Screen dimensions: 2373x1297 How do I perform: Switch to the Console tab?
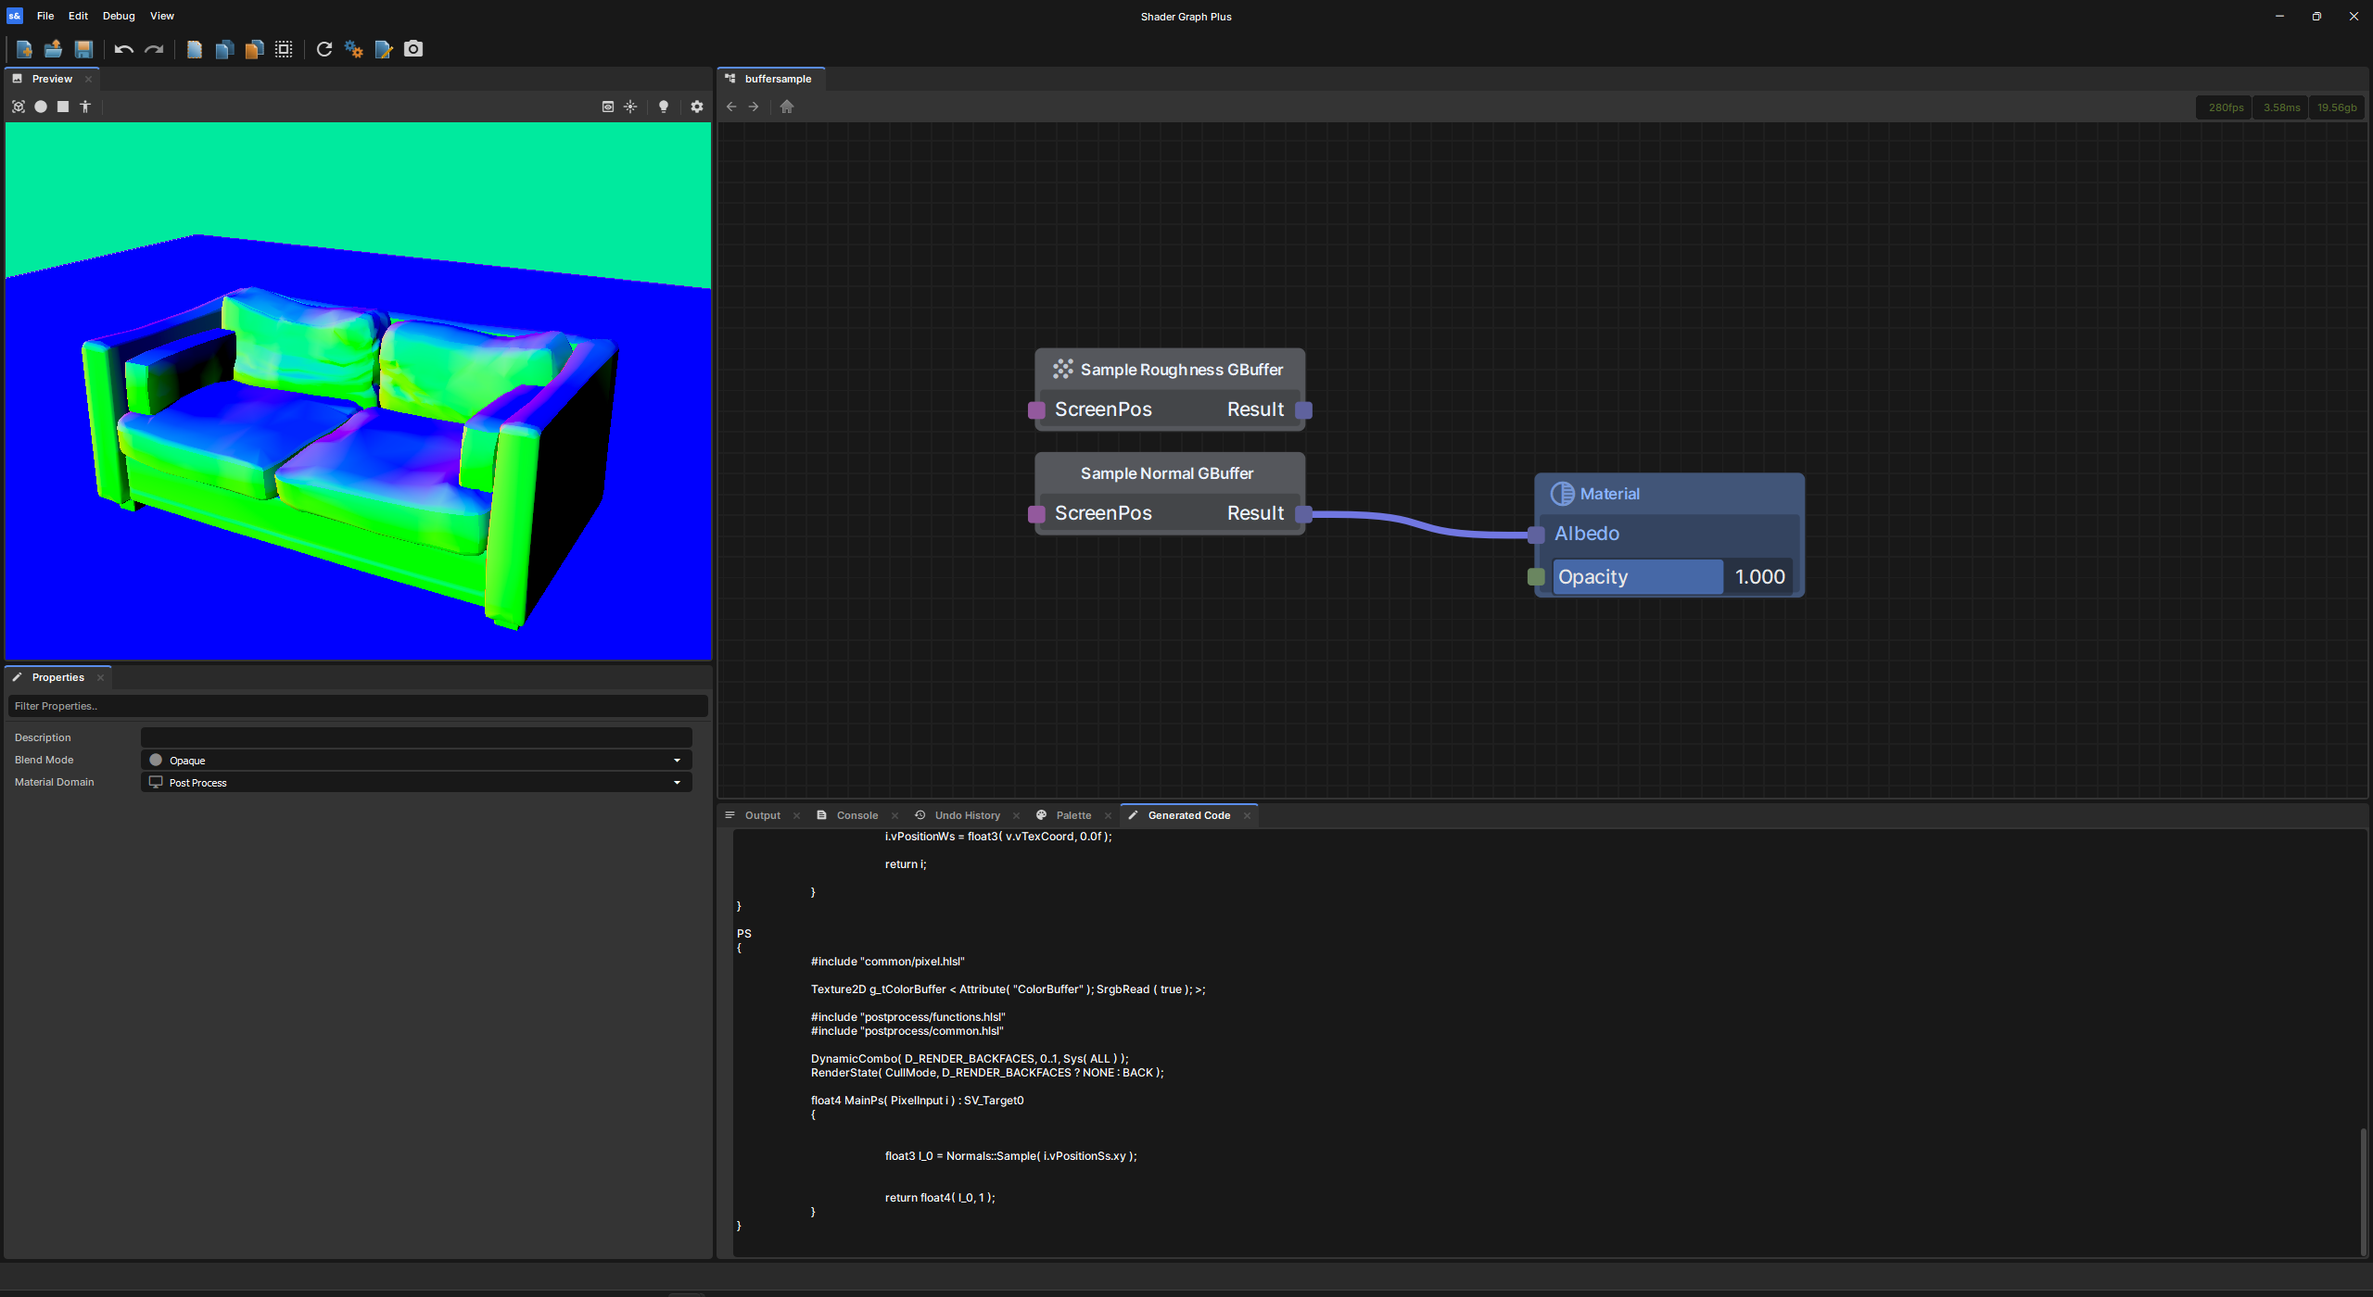(857, 815)
